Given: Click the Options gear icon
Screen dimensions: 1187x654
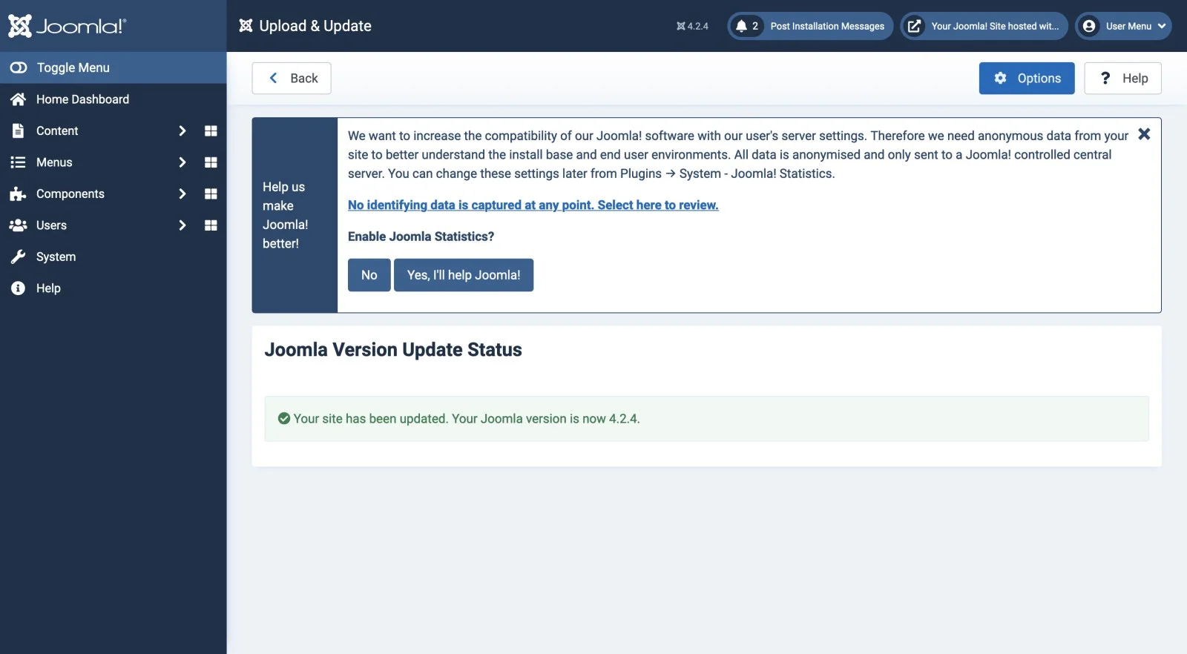Looking at the screenshot, I should point(1000,78).
